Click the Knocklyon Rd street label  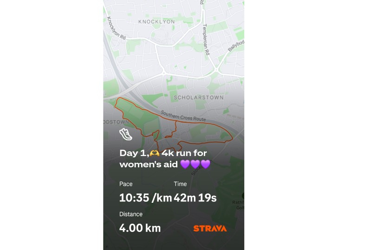[116, 28]
